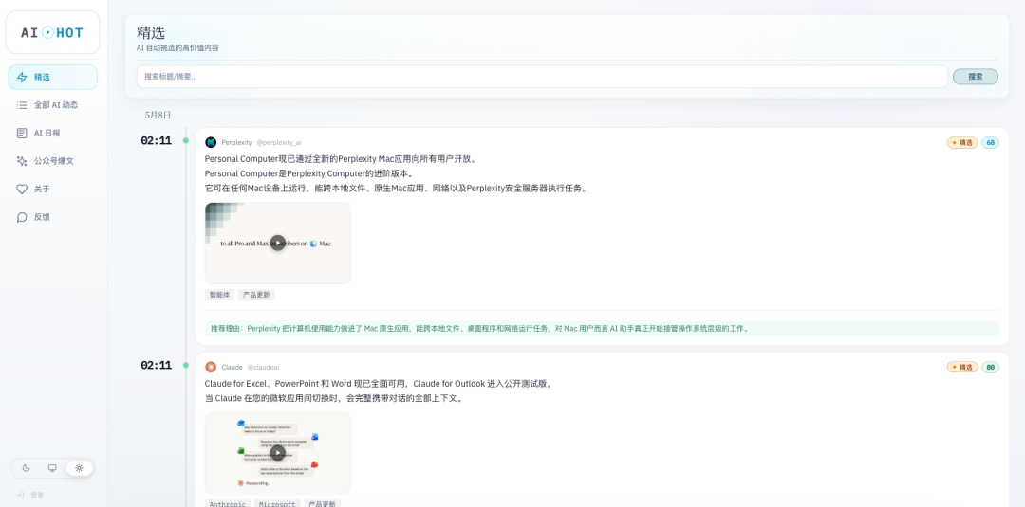Click the 搜索 button
Viewport: 1025px width, 507px height.
click(x=976, y=77)
